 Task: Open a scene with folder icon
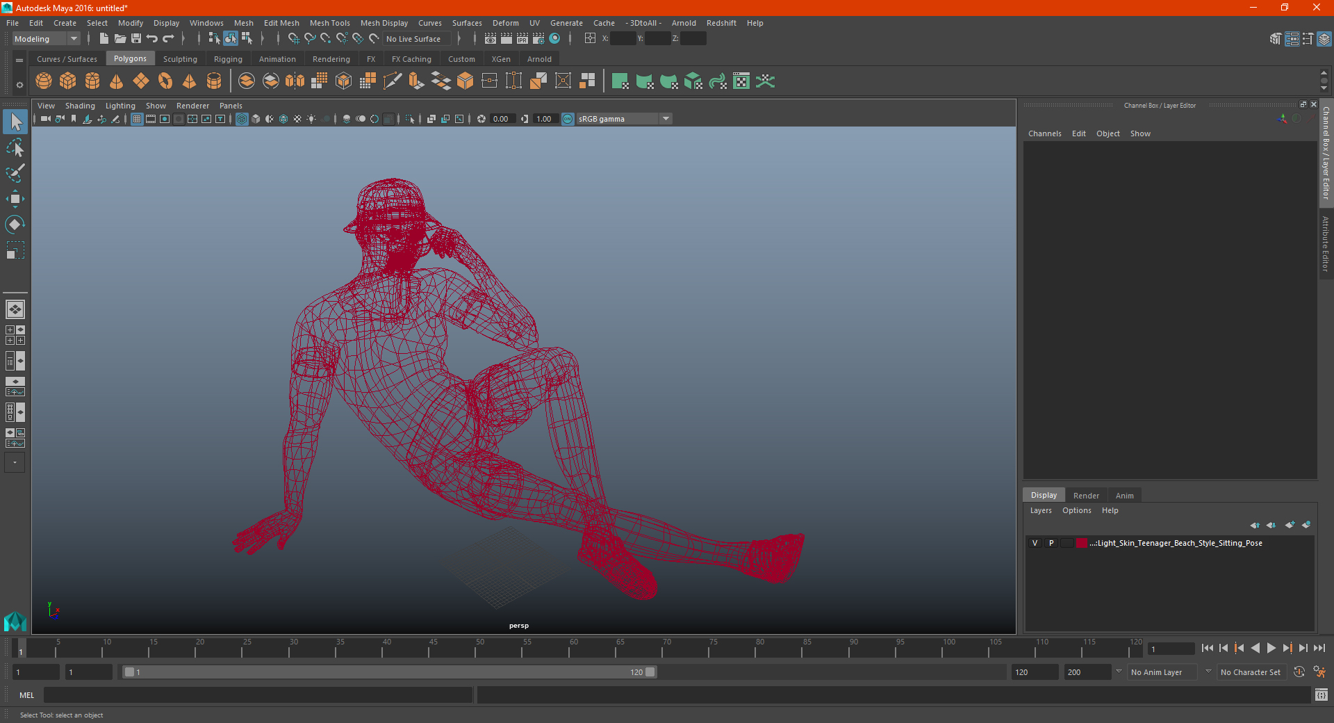point(120,39)
